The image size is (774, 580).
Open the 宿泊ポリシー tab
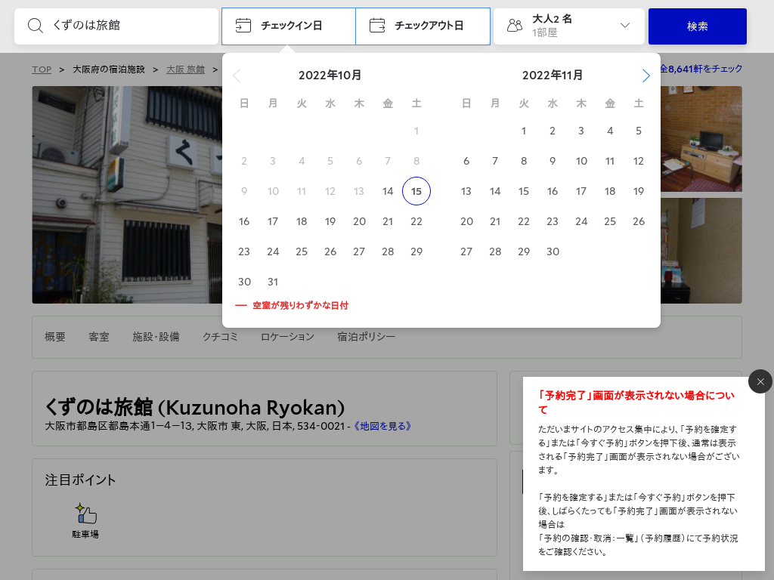367,337
